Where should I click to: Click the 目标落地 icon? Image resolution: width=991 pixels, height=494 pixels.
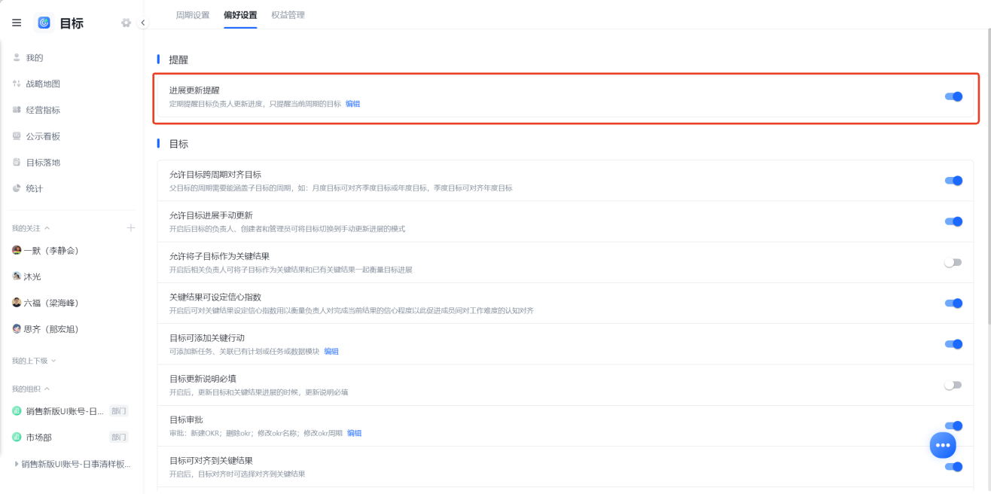pyautogui.click(x=17, y=162)
